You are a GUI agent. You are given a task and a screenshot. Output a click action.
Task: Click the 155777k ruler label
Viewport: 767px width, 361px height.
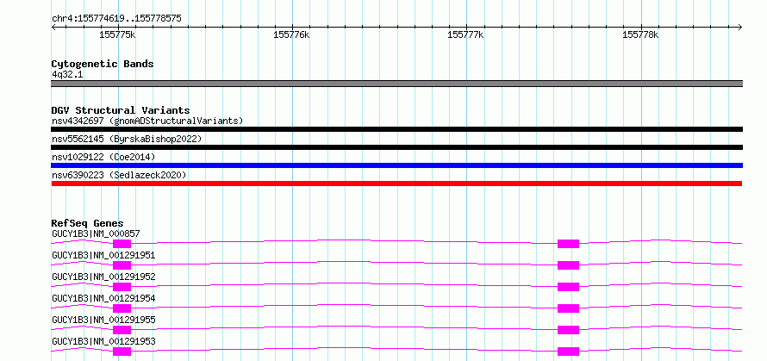(465, 34)
